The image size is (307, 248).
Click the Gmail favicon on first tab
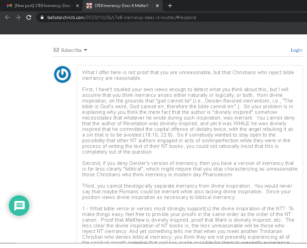point(9,6)
